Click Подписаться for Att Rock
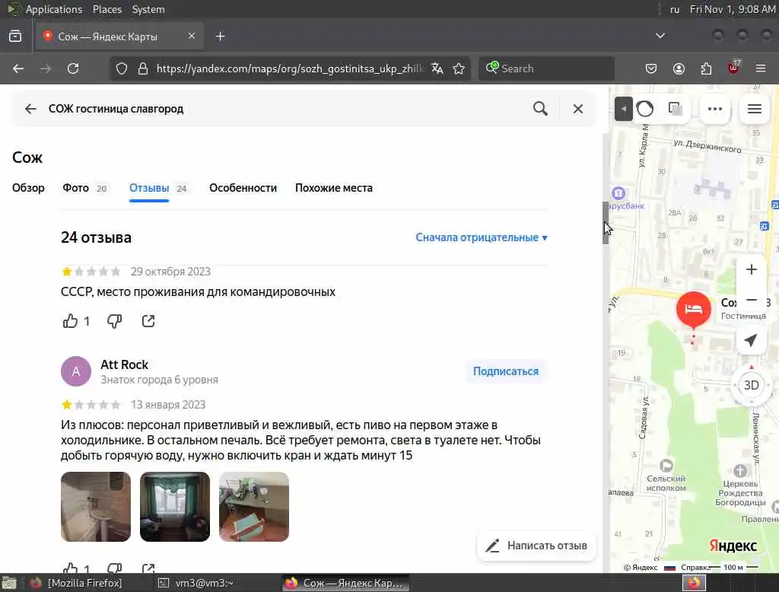 point(506,371)
